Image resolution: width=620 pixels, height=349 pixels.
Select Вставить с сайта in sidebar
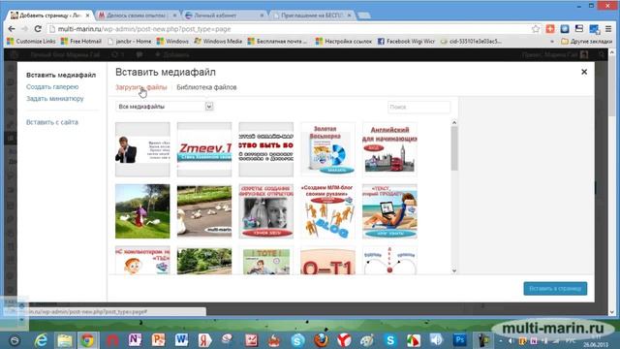[x=52, y=122]
